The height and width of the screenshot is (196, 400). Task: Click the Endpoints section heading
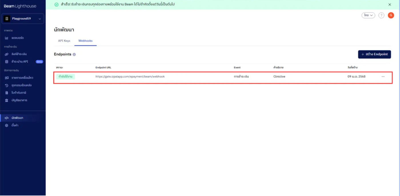[63, 54]
